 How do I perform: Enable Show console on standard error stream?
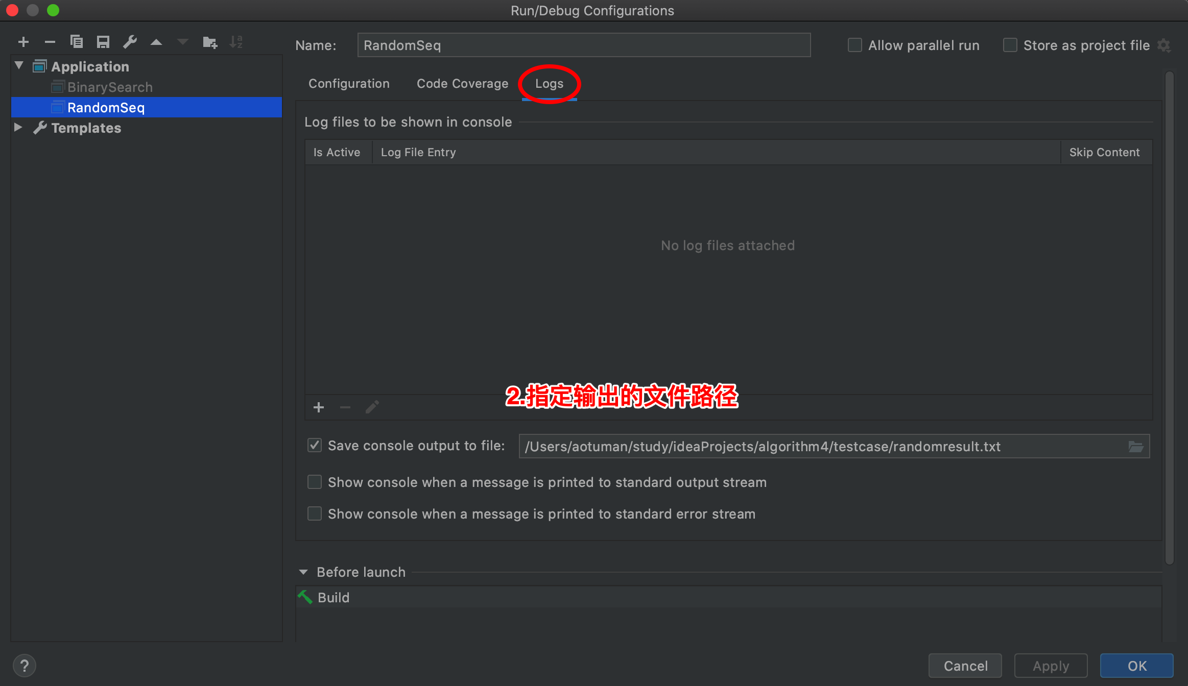click(315, 513)
